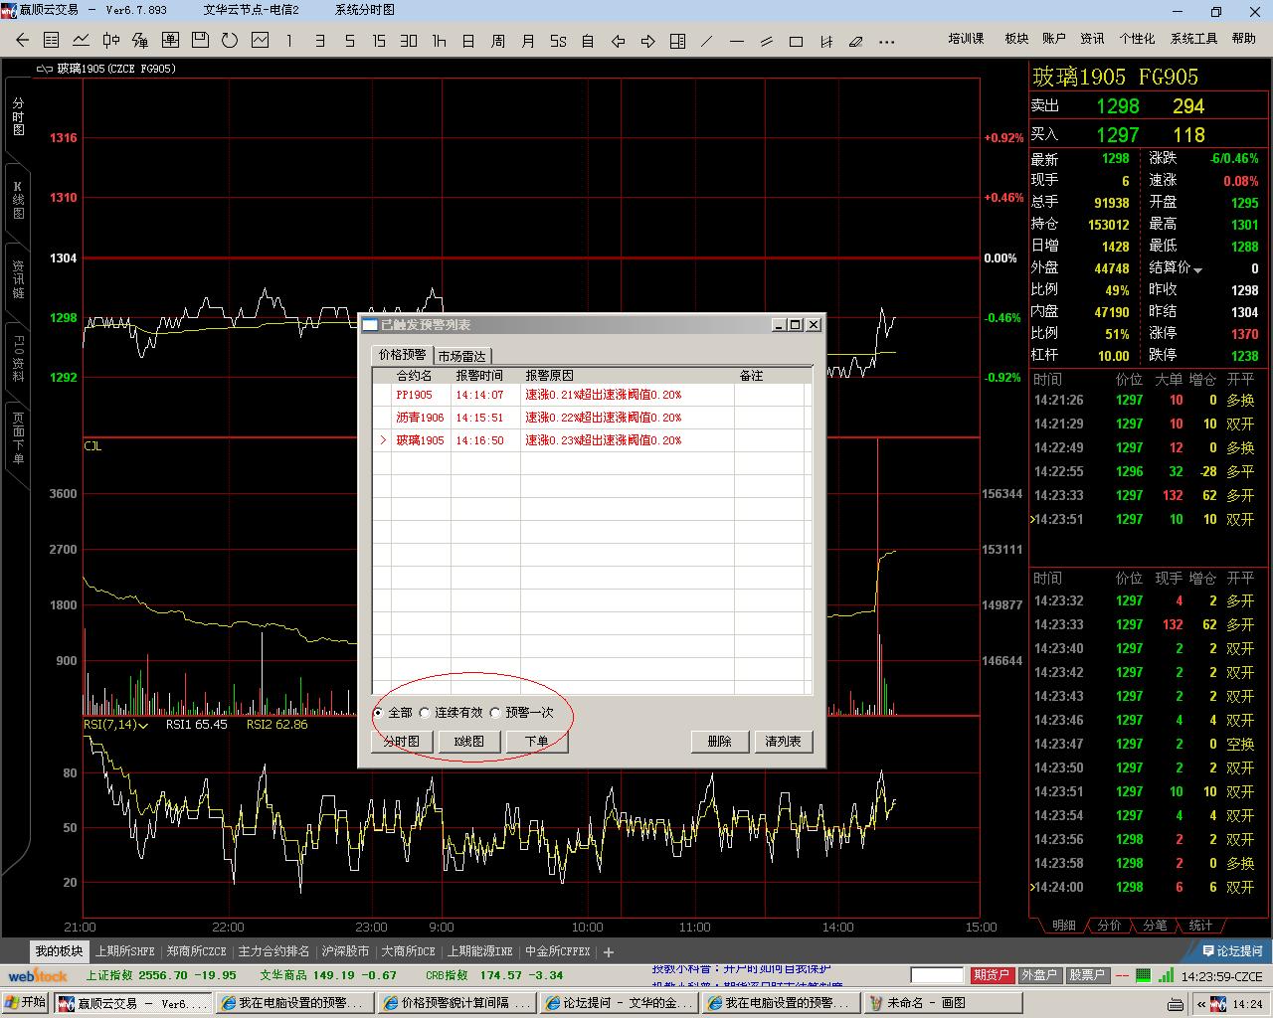Switch to the 市场雷达 tab
This screenshot has height=1018, width=1273.
[461, 356]
